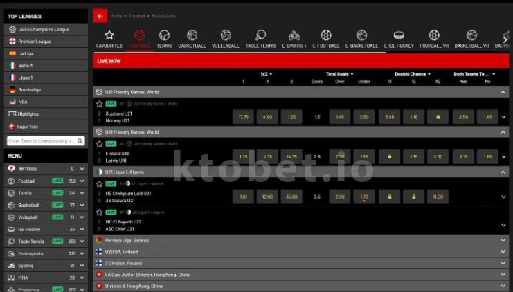Click the Ice Hockey puck icon in the menu
This screenshot has width=513, height=292.
[12, 229]
